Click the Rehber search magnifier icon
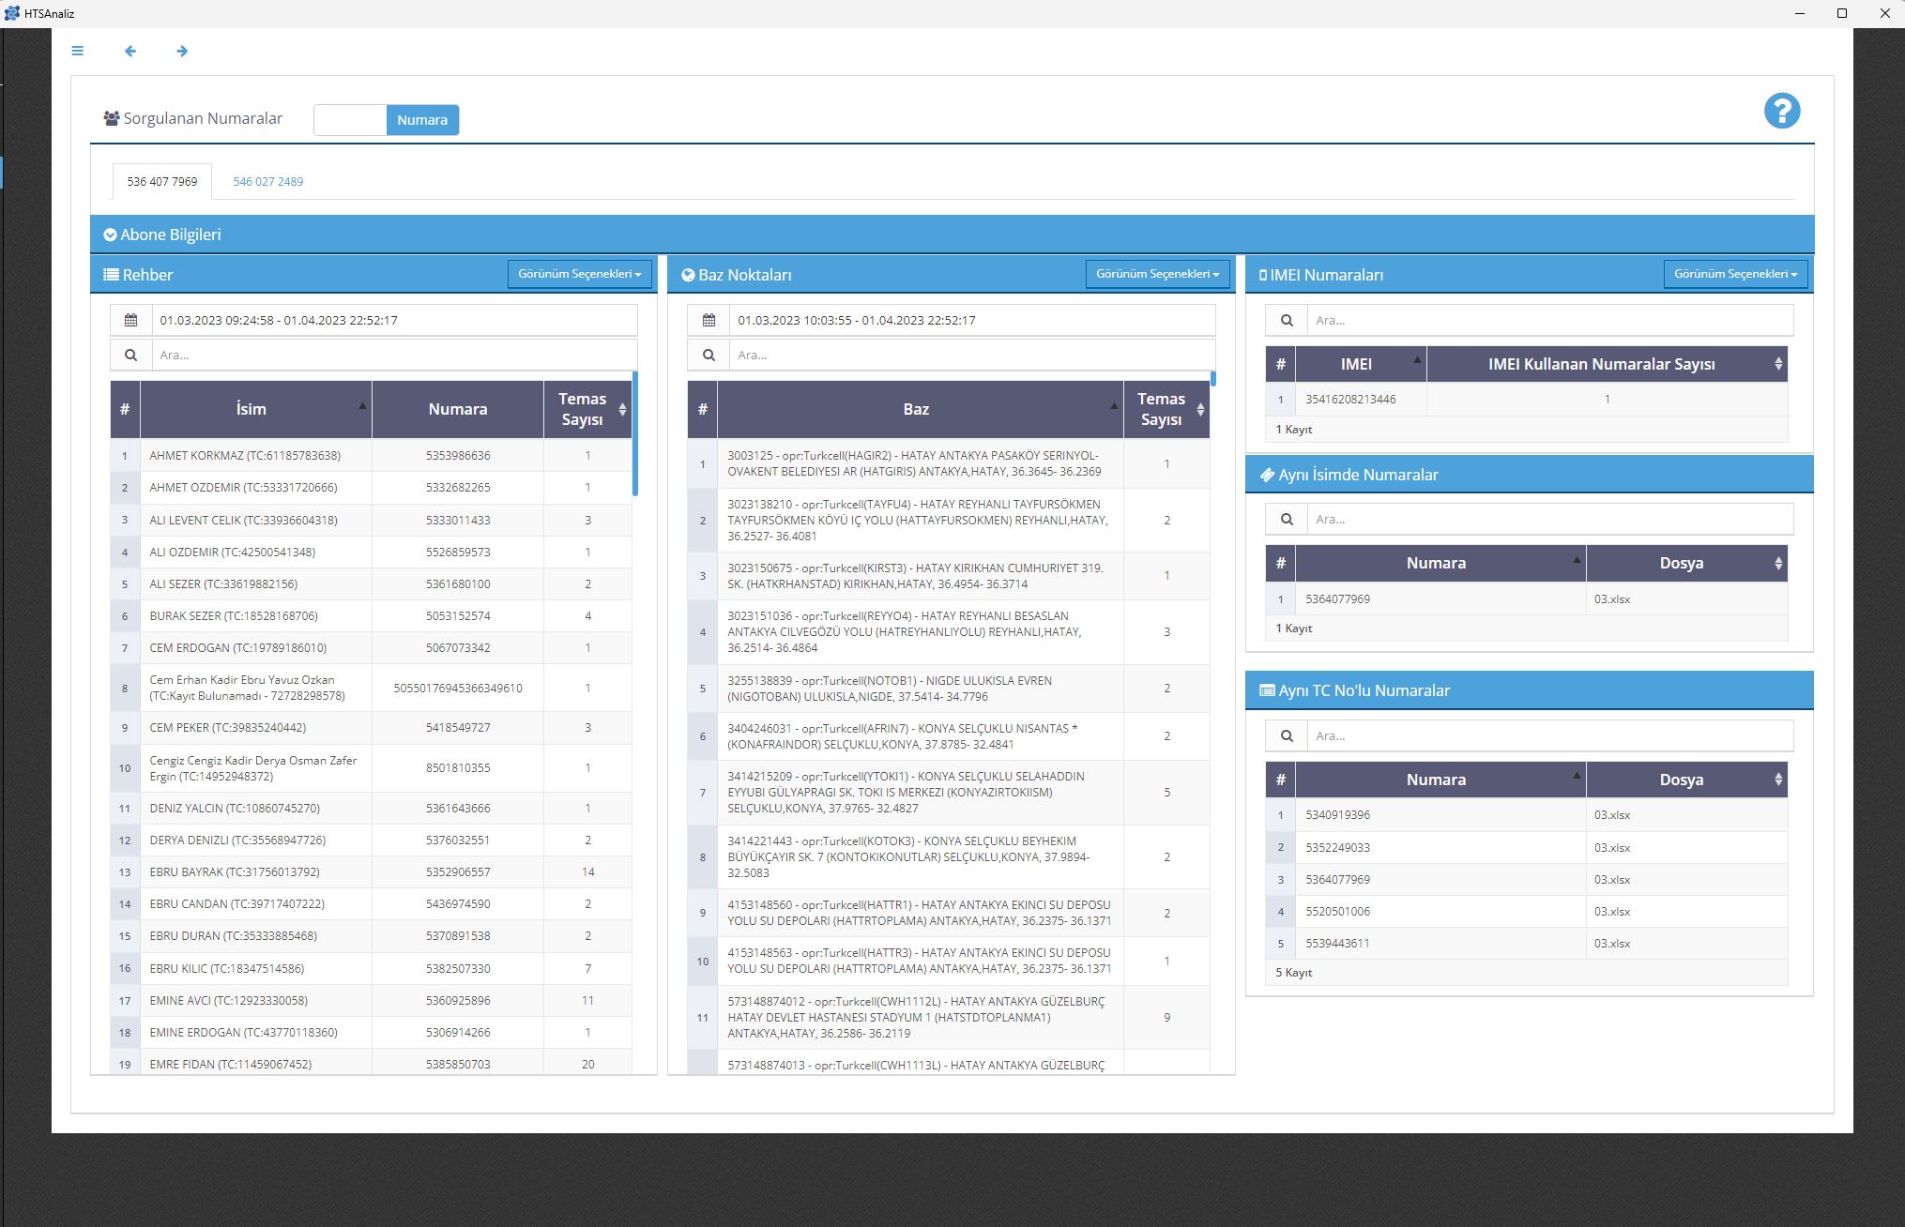 point(131,355)
